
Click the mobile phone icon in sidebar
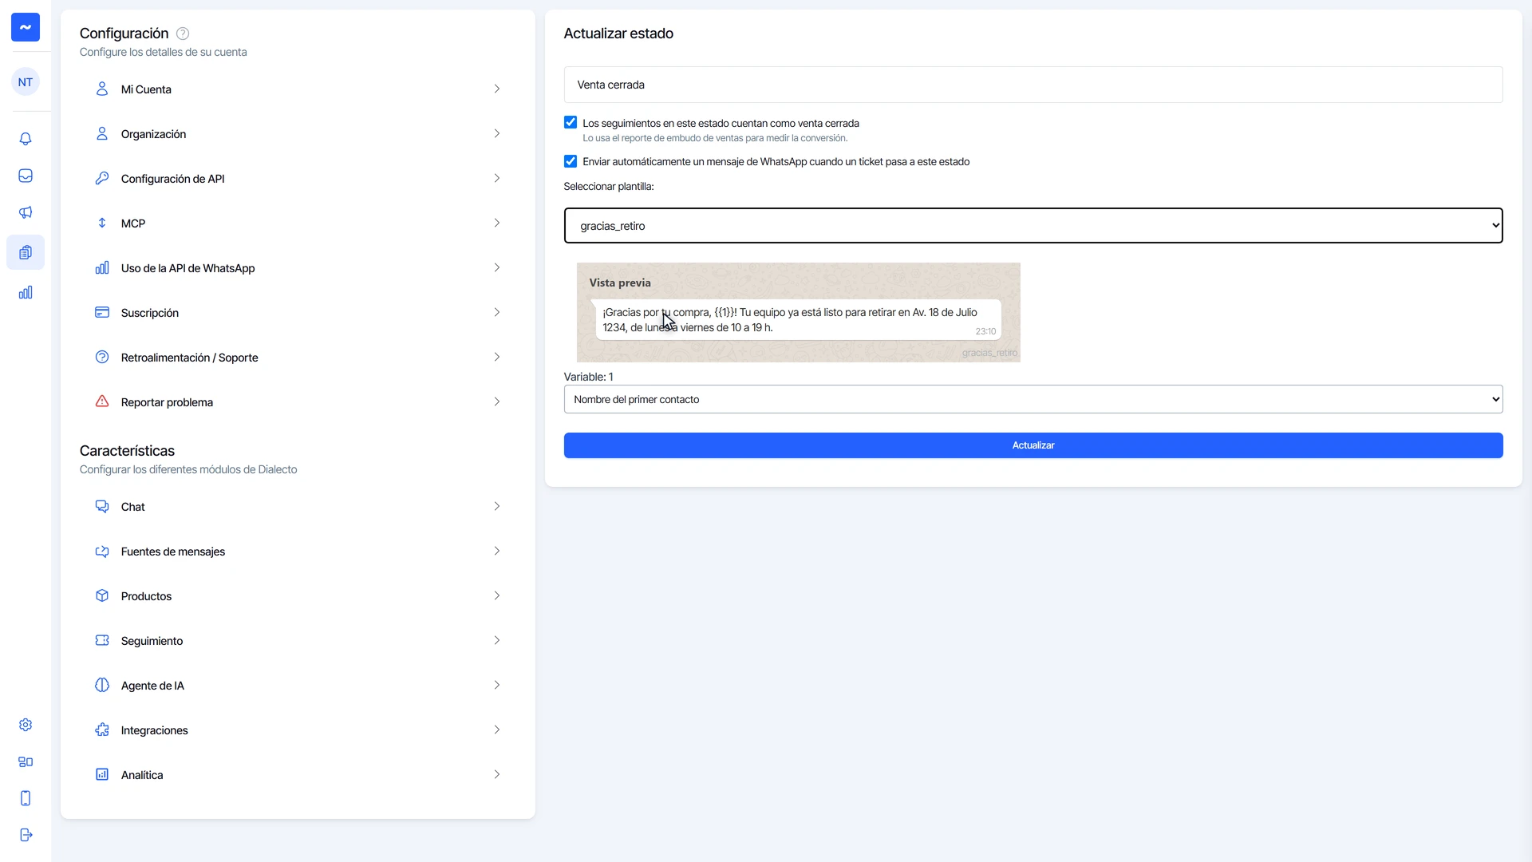[x=26, y=798]
